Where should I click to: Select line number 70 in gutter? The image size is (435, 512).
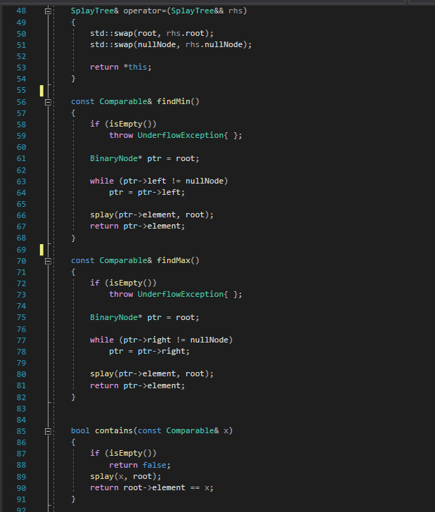click(x=21, y=261)
